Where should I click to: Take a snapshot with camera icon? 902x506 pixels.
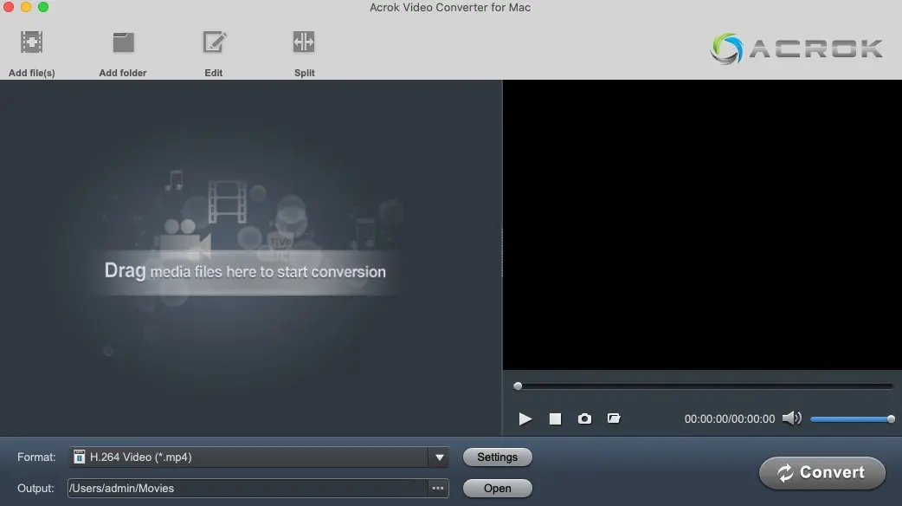point(584,419)
